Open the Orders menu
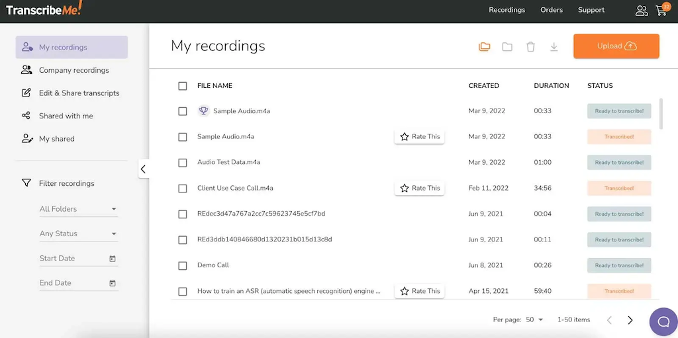 coord(551,10)
